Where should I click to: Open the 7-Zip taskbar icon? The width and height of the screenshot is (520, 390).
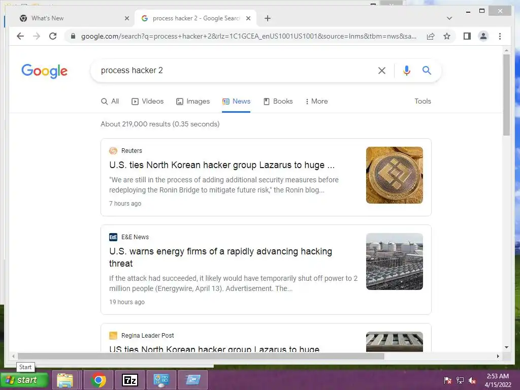pos(130,380)
